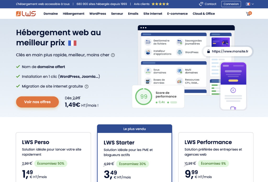
Task: Click the 99 performance score circle
Action: [144, 97]
